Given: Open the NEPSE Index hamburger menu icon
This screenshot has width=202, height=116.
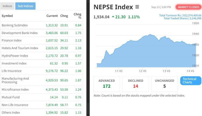Looking at the screenshot, I should pos(137,7).
